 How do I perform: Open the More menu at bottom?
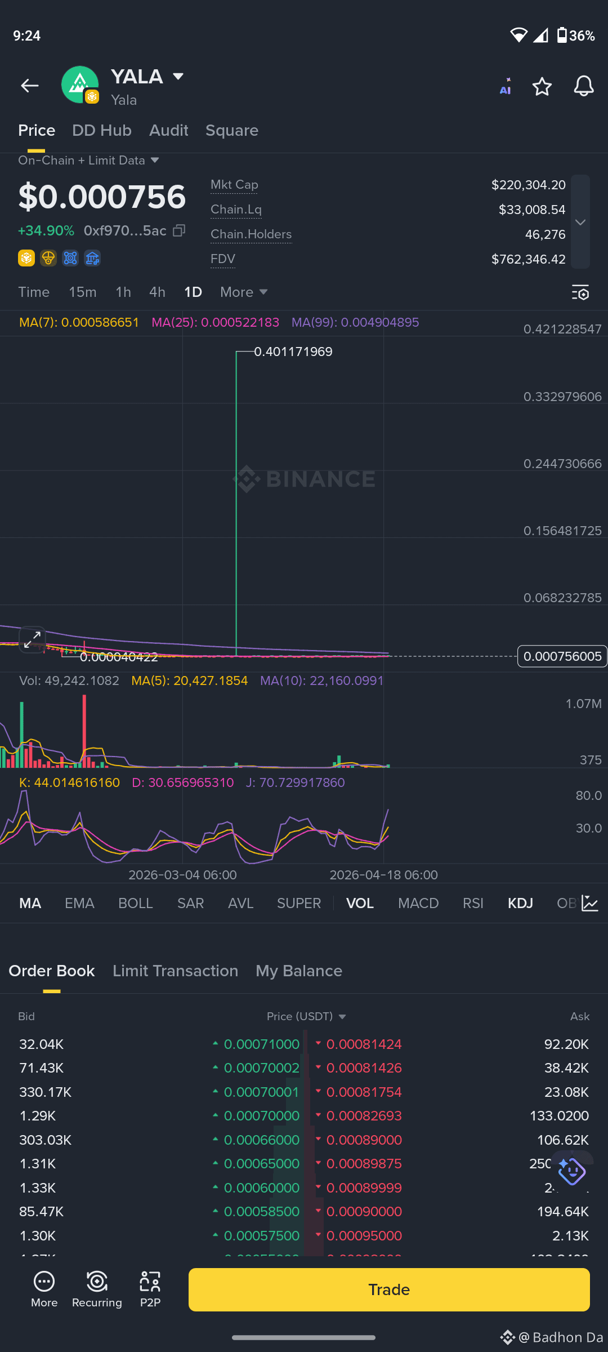[44, 1289]
